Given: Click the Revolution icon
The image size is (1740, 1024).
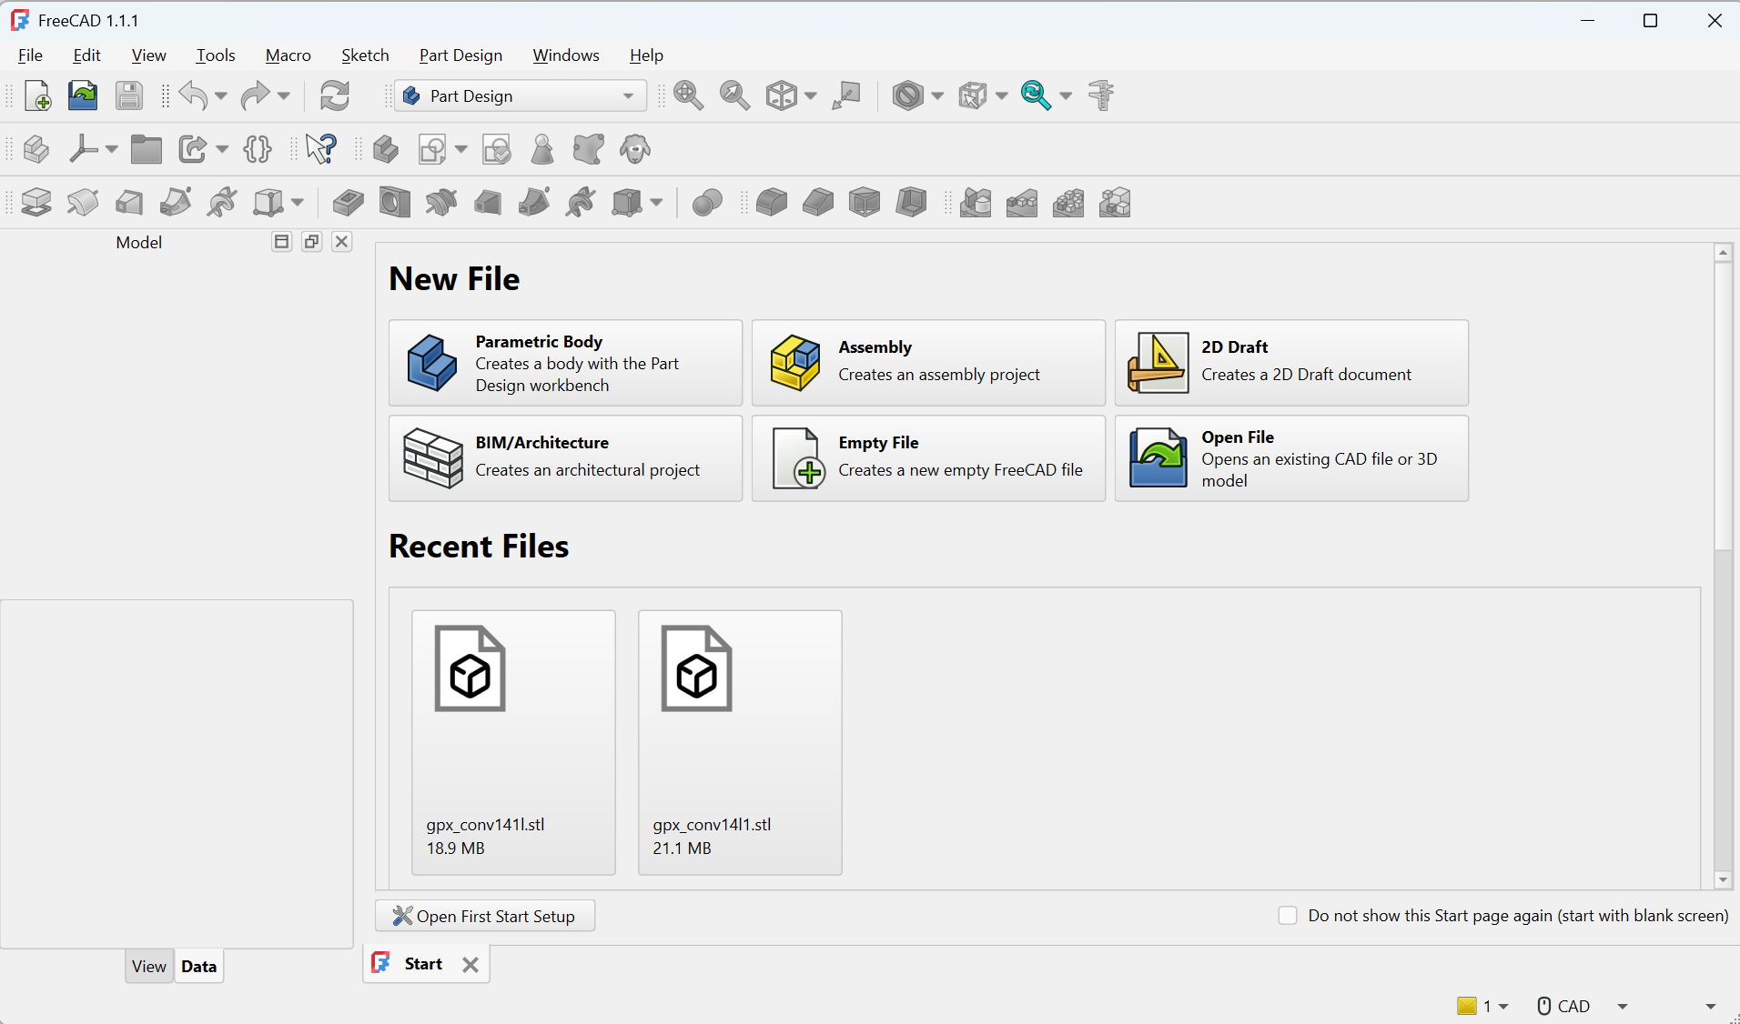Looking at the screenshot, I should pos(83,202).
